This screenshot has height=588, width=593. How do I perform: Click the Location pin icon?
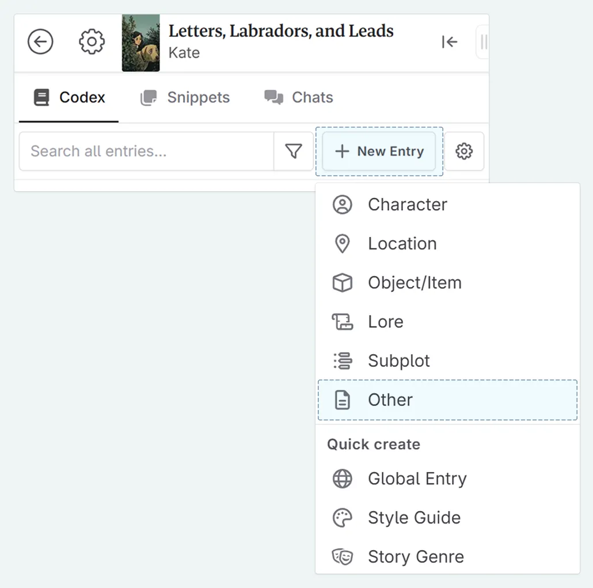tap(343, 243)
